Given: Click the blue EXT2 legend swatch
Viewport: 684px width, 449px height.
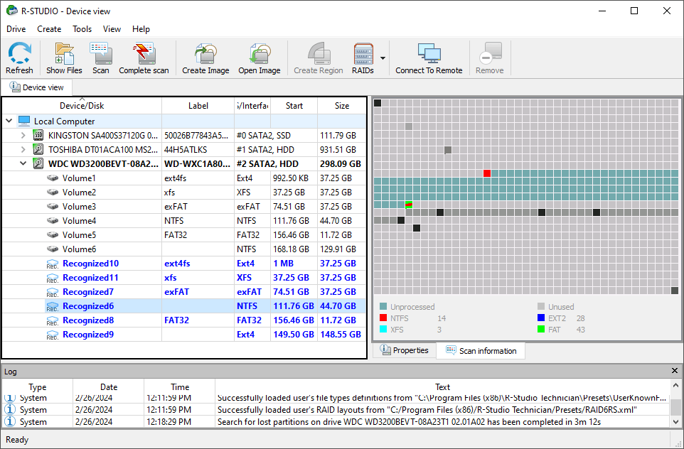Looking at the screenshot, I should click(x=541, y=318).
